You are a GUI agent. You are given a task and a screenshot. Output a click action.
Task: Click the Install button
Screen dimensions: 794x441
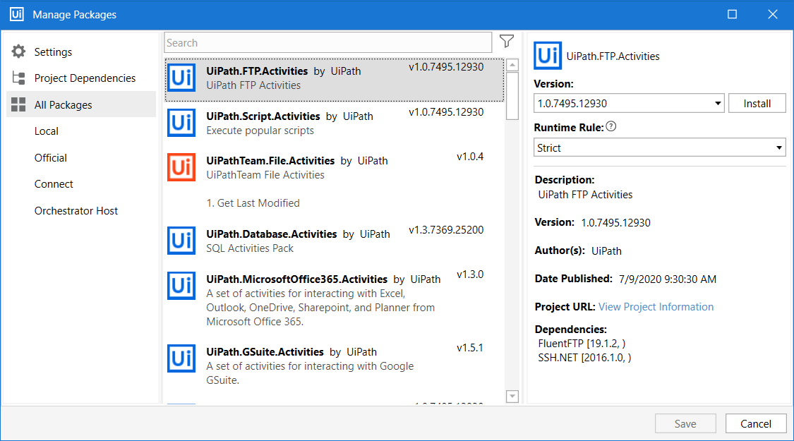click(757, 103)
